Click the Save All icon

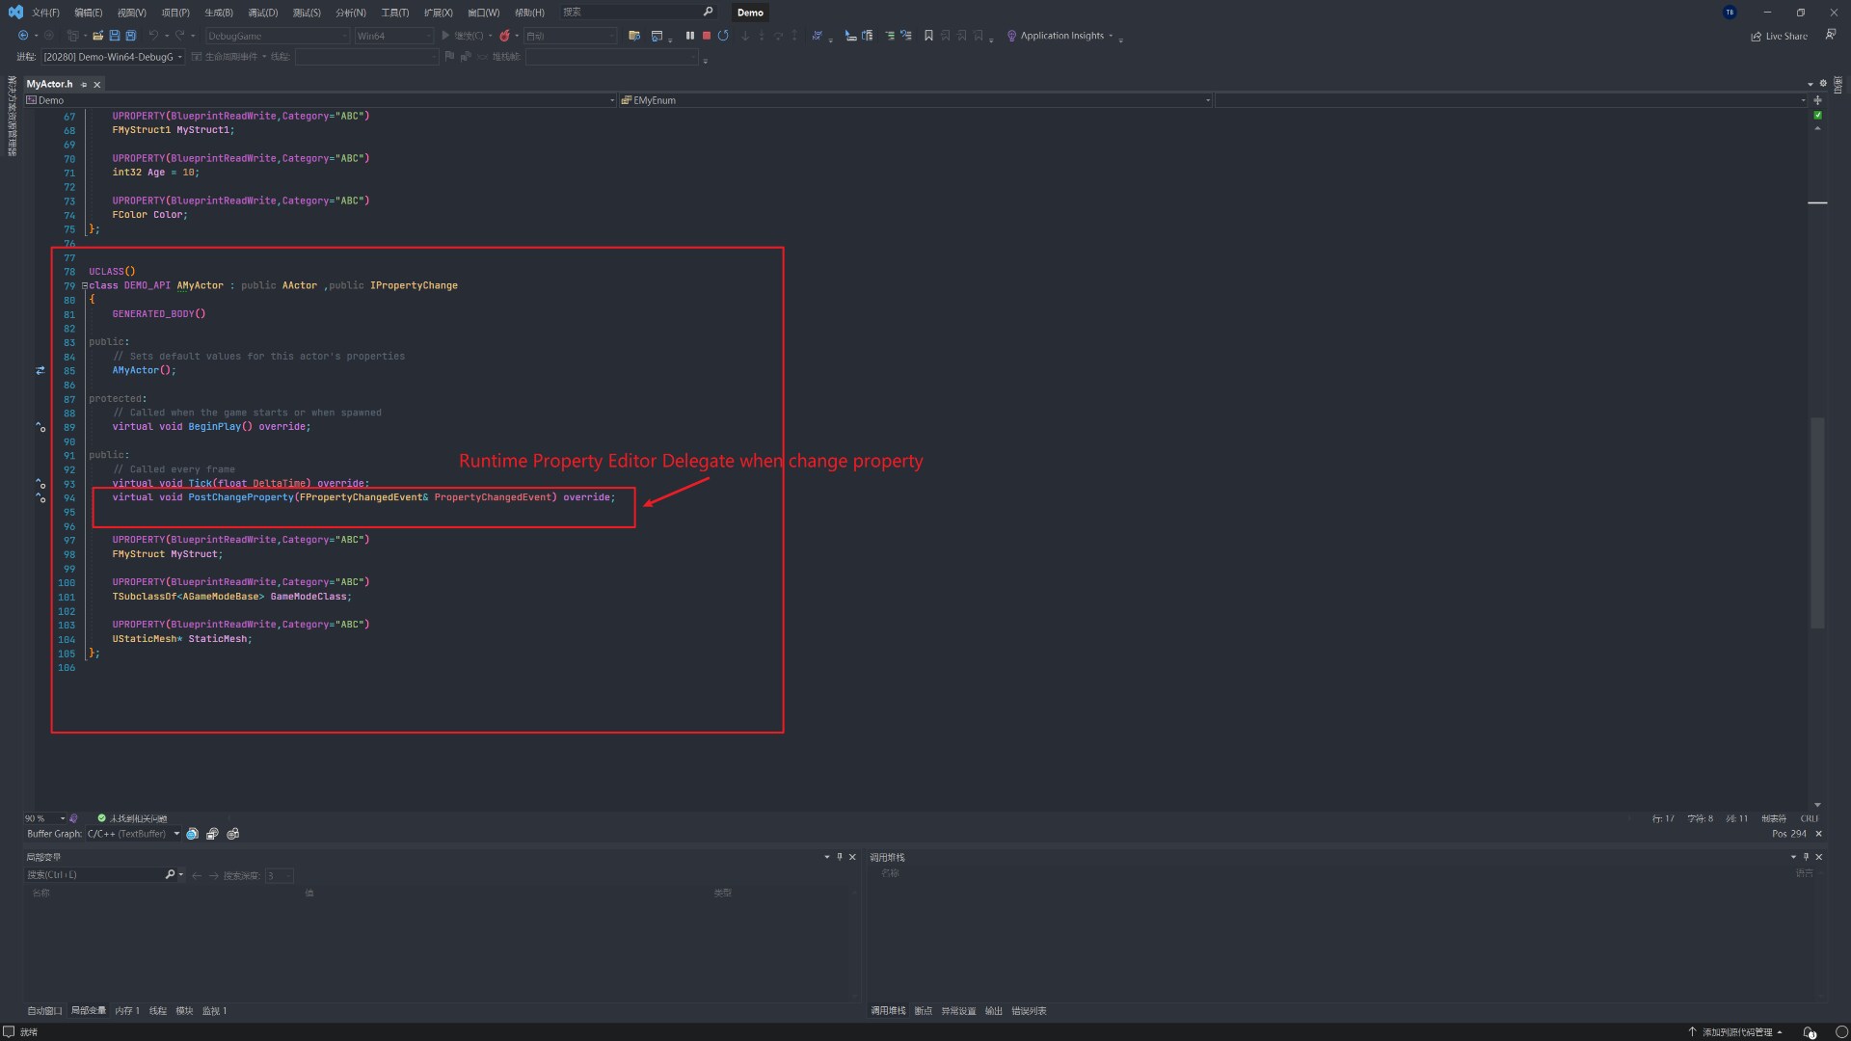[x=131, y=35]
